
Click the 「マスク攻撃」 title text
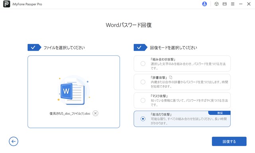[x=159, y=96]
